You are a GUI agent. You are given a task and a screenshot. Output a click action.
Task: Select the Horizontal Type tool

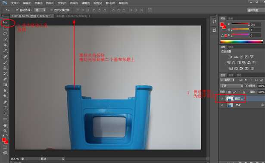click(x=5, y=108)
